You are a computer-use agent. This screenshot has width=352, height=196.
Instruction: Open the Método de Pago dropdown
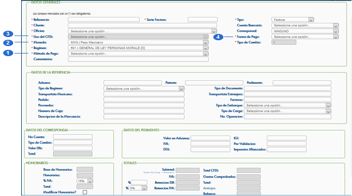[138, 54]
